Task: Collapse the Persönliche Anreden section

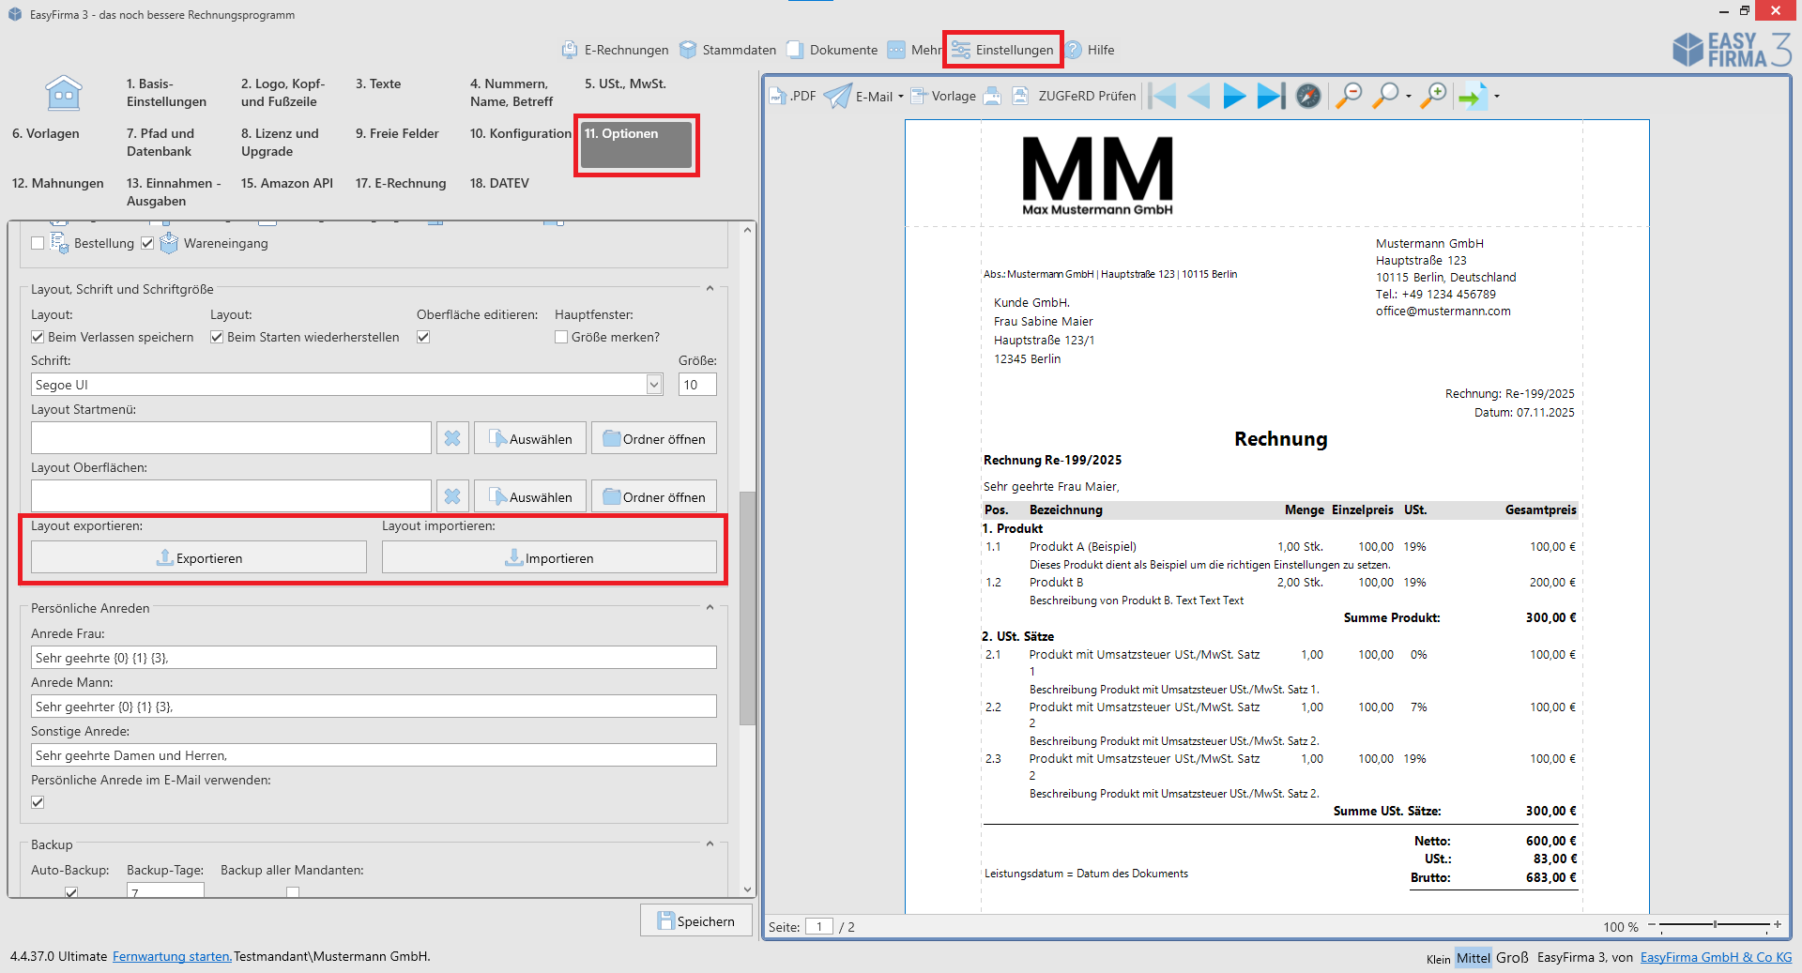Action: [x=710, y=608]
